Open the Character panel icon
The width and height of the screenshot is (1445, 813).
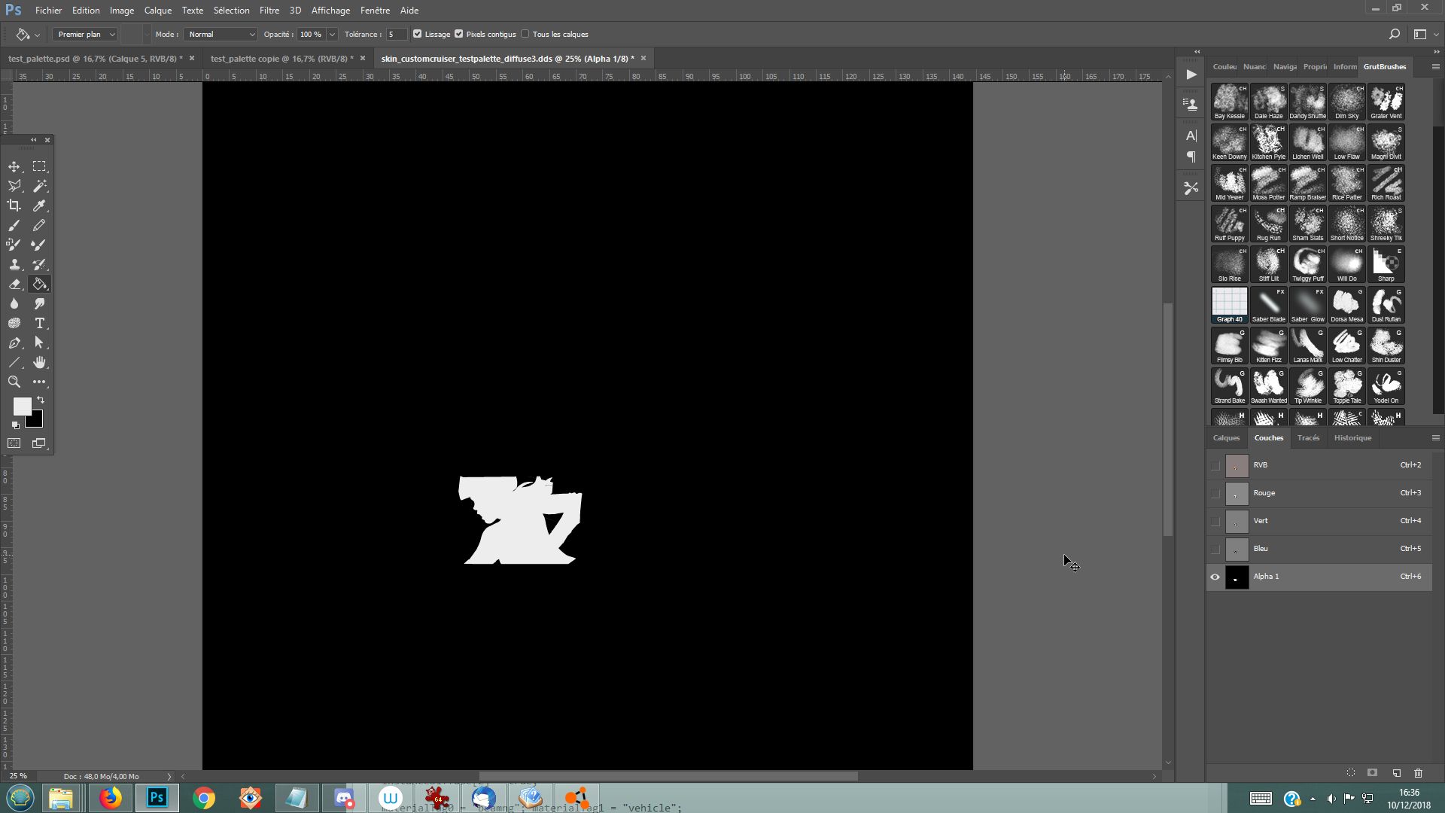tap(1191, 135)
